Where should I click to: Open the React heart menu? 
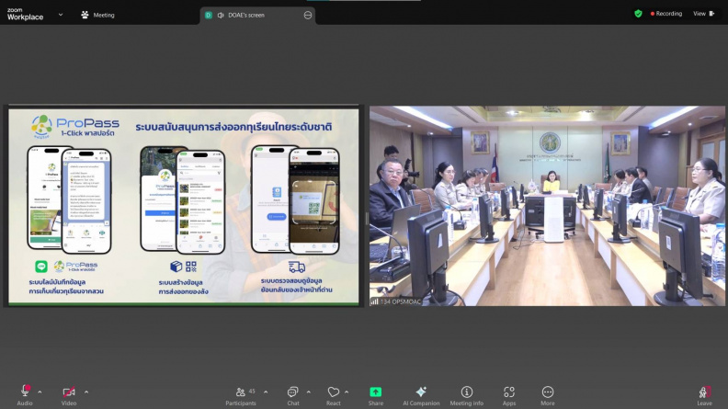click(334, 396)
